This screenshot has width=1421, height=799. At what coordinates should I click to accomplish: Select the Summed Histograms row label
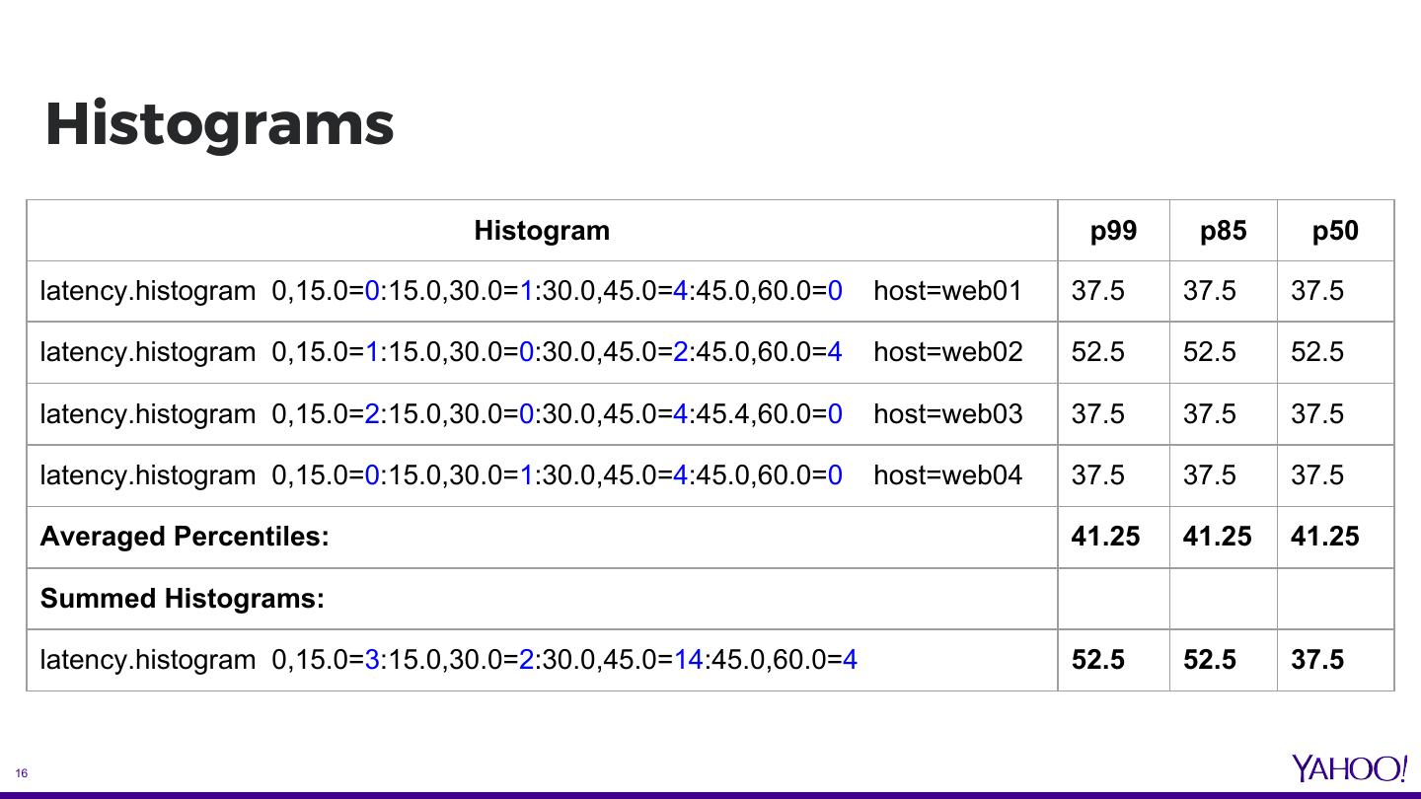pyautogui.click(x=182, y=599)
